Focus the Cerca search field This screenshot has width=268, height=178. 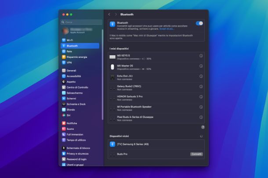click(x=81, y=22)
